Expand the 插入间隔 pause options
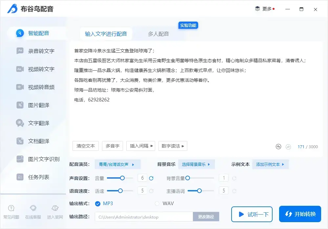Screen dimensions: 328x229 pos(140,146)
